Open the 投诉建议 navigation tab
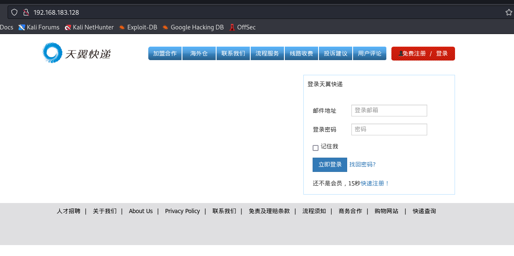 (335, 53)
